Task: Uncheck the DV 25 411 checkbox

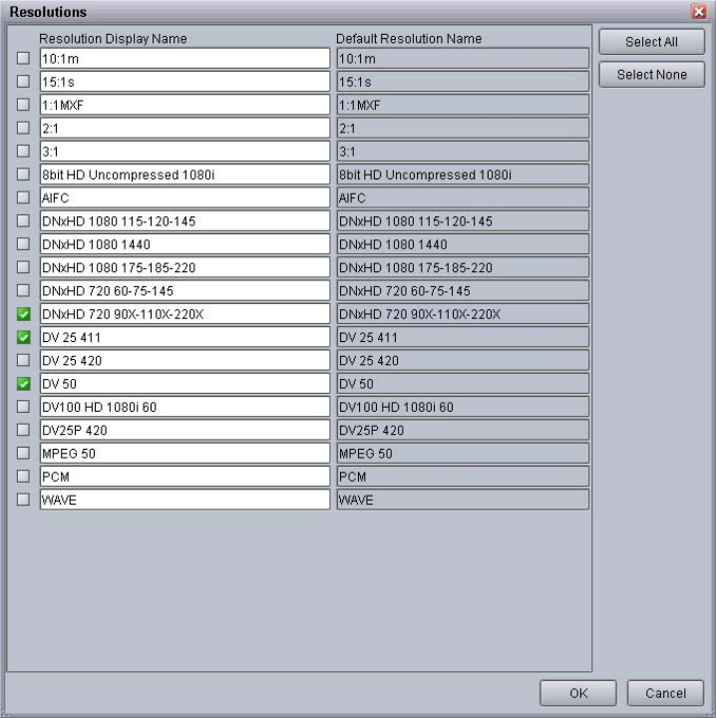Action: click(x=23, y=337)
